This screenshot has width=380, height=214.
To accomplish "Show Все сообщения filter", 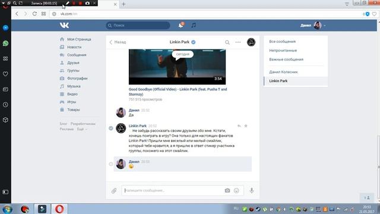I will (x=283, y=42).
